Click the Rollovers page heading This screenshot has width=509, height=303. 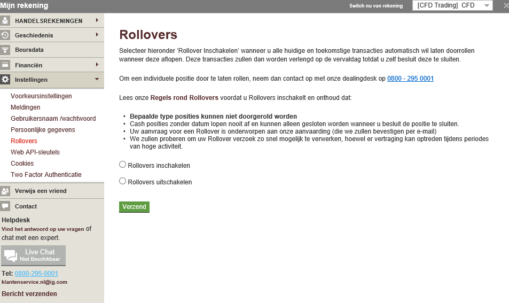tap(148, 35)
